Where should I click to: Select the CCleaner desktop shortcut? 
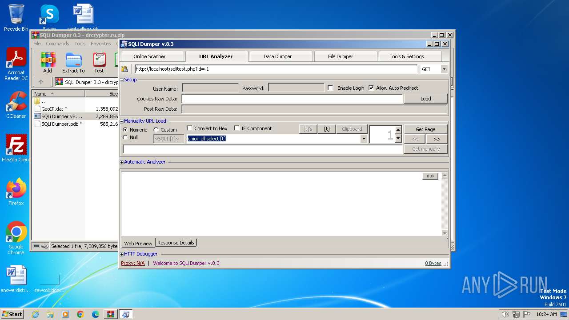click(16, 105)
